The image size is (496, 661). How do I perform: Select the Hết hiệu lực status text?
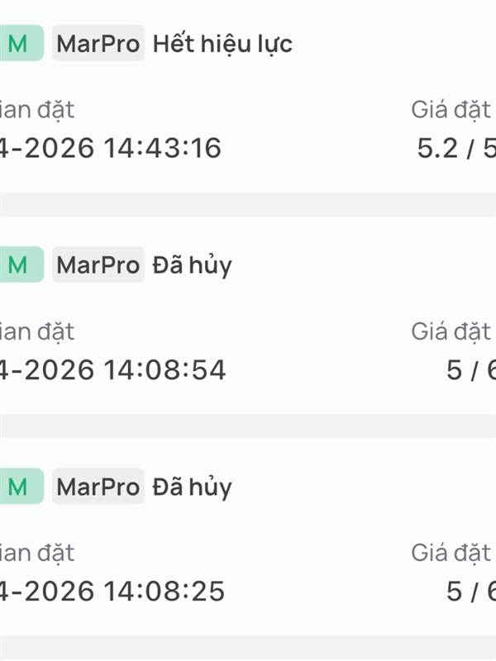[222, 44]
